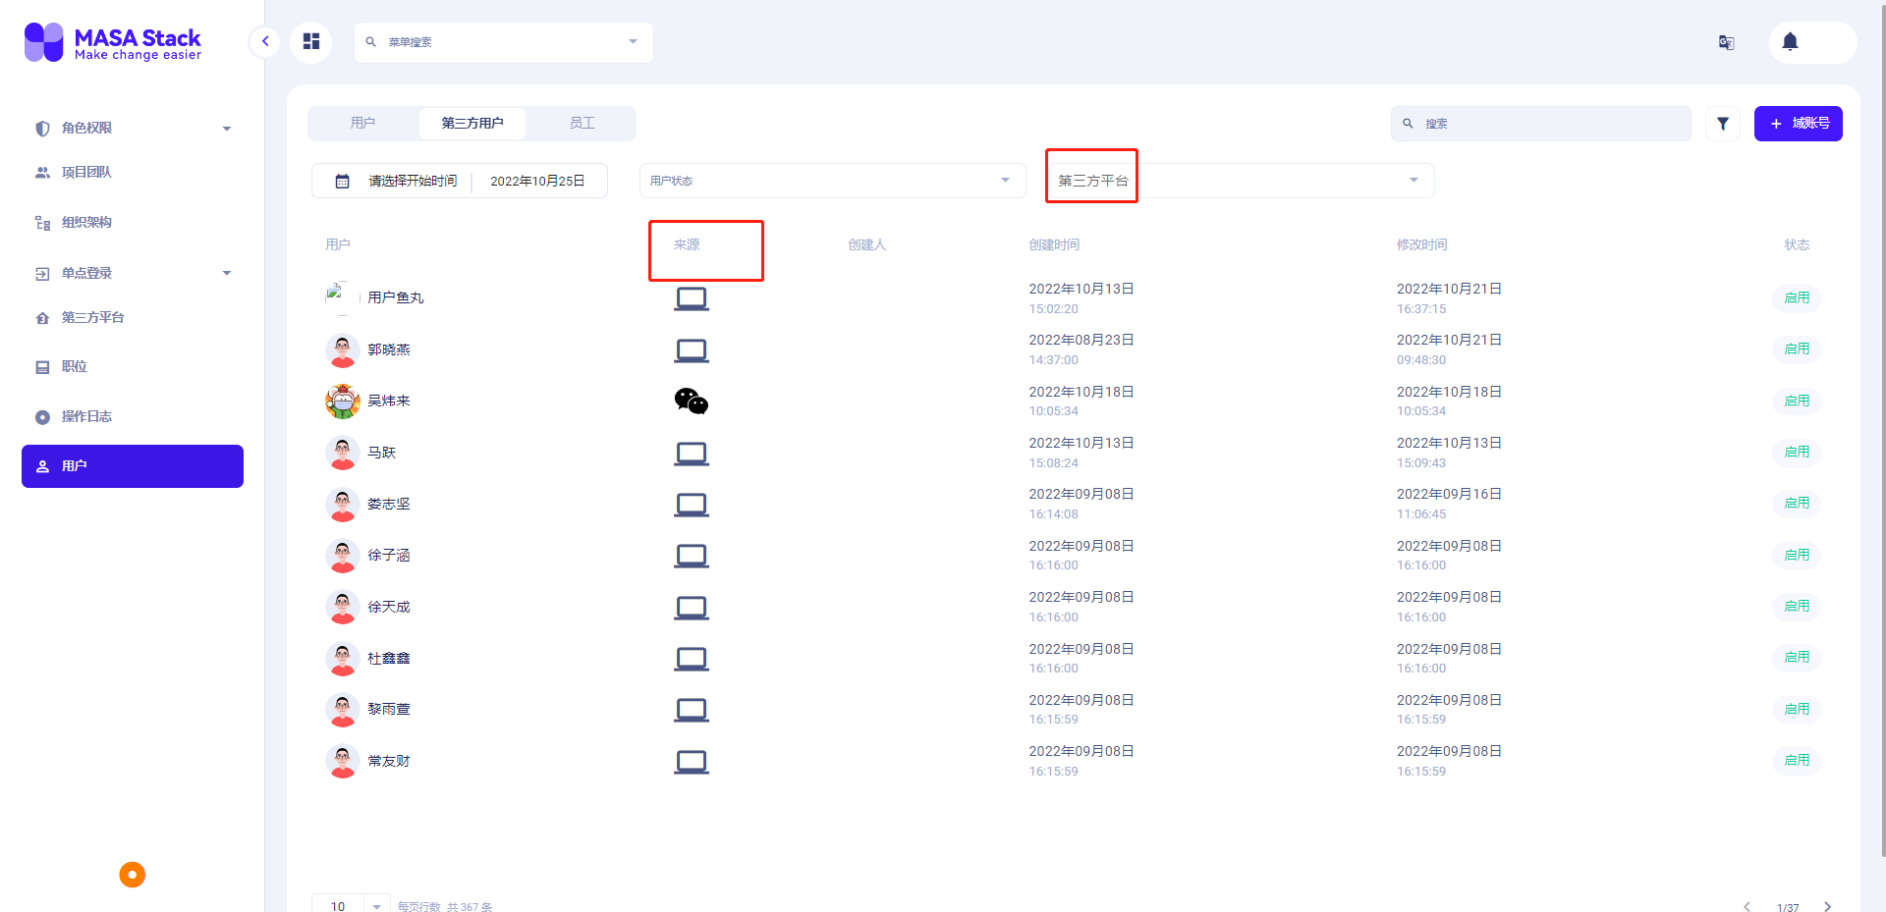1886x912 pixels.
Task: Click the translate icon in the top bar
Action: [1726, 42]
